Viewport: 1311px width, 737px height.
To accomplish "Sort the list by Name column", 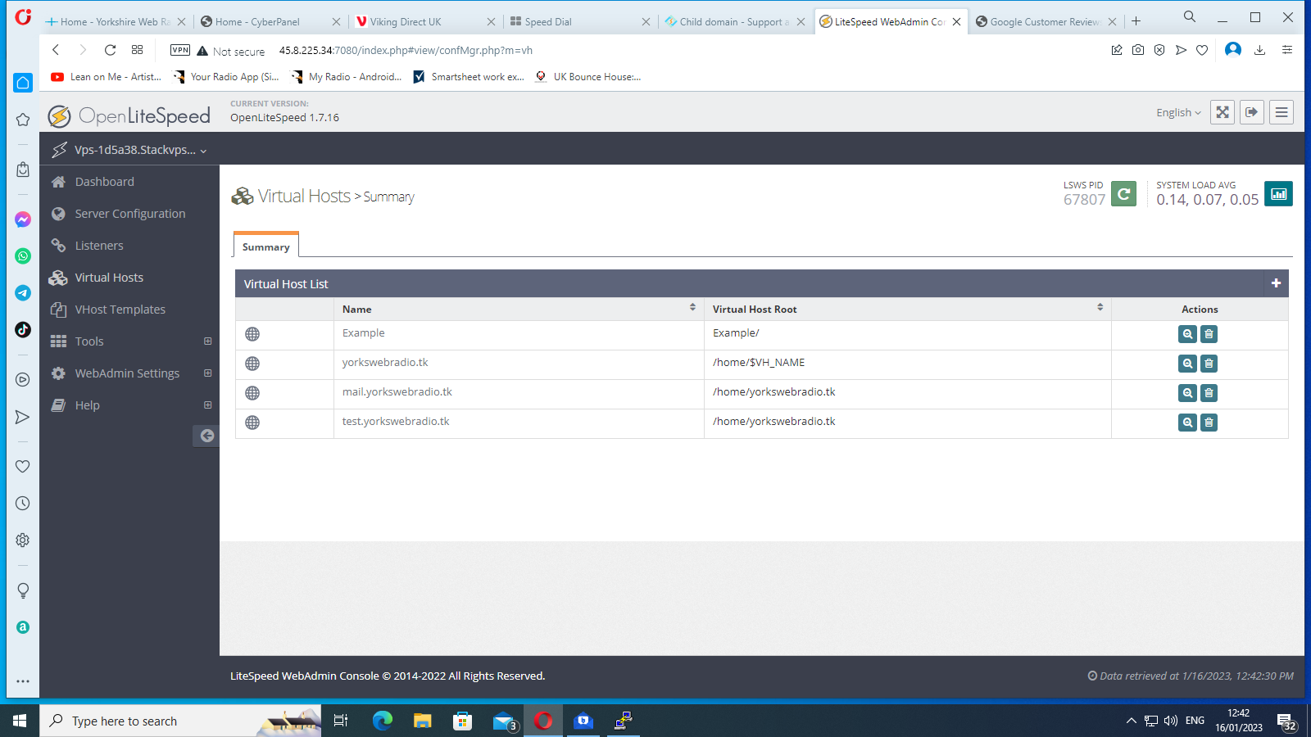I will [692, 308].
